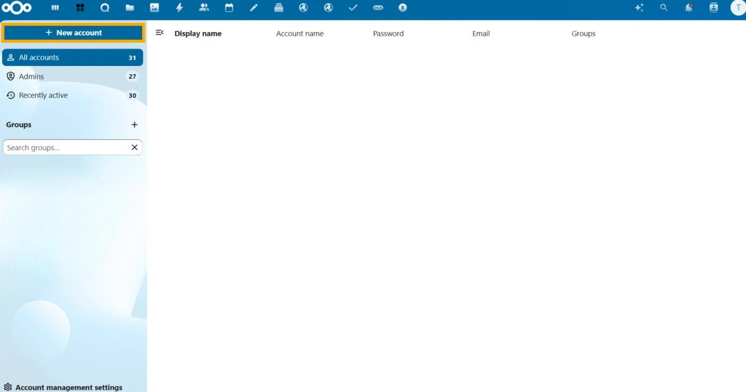
Task: Click the New account button
Action: (x=74, y=33)
